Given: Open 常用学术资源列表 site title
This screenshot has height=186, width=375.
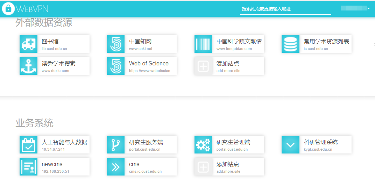Looking at the screenshot, I should tap(326, 42).
